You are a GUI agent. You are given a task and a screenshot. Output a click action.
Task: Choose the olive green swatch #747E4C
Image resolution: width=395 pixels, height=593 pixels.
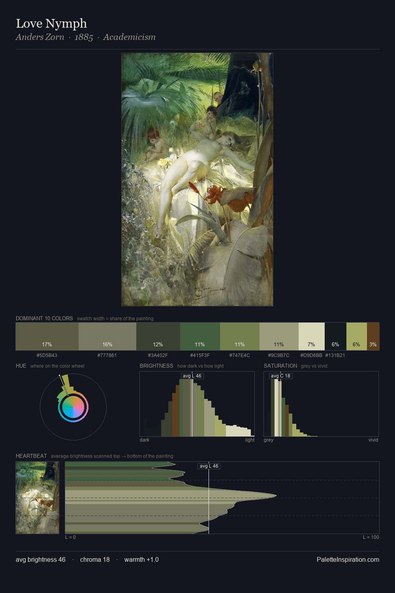(x=240, y=336)
